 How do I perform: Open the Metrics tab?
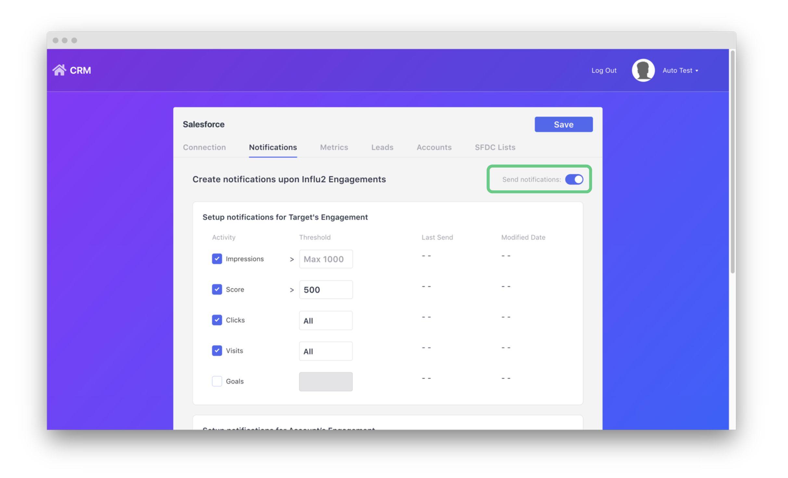(334, 147)
